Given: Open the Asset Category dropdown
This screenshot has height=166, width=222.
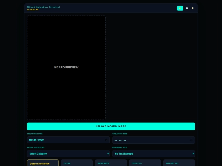Looking at the screenshot, I should pyautogui.click(x=68, y=154).
